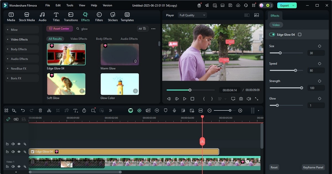Open the Edit menu

tap(58, 5)
